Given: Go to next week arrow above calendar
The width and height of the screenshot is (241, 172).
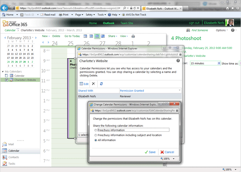Looking at the screenshot, I should (x=48, y=42).
